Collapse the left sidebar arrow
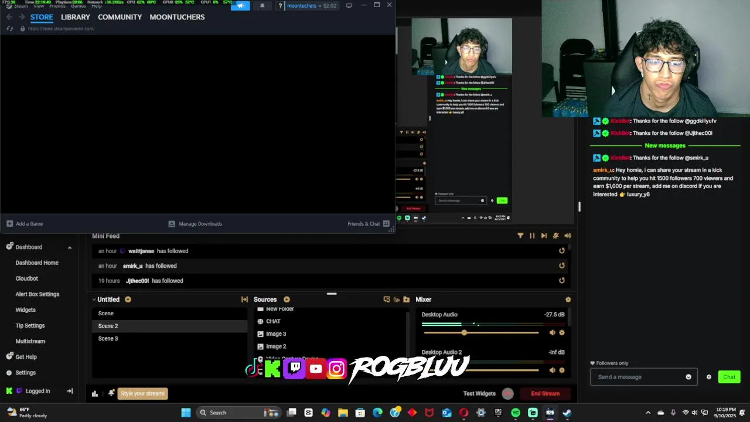The height and width of the screenshot is (422, 750). (70, 391)
